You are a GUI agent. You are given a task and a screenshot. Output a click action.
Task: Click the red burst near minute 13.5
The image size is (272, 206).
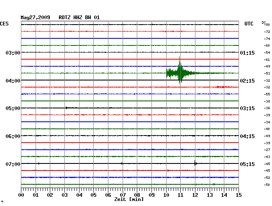221,87
